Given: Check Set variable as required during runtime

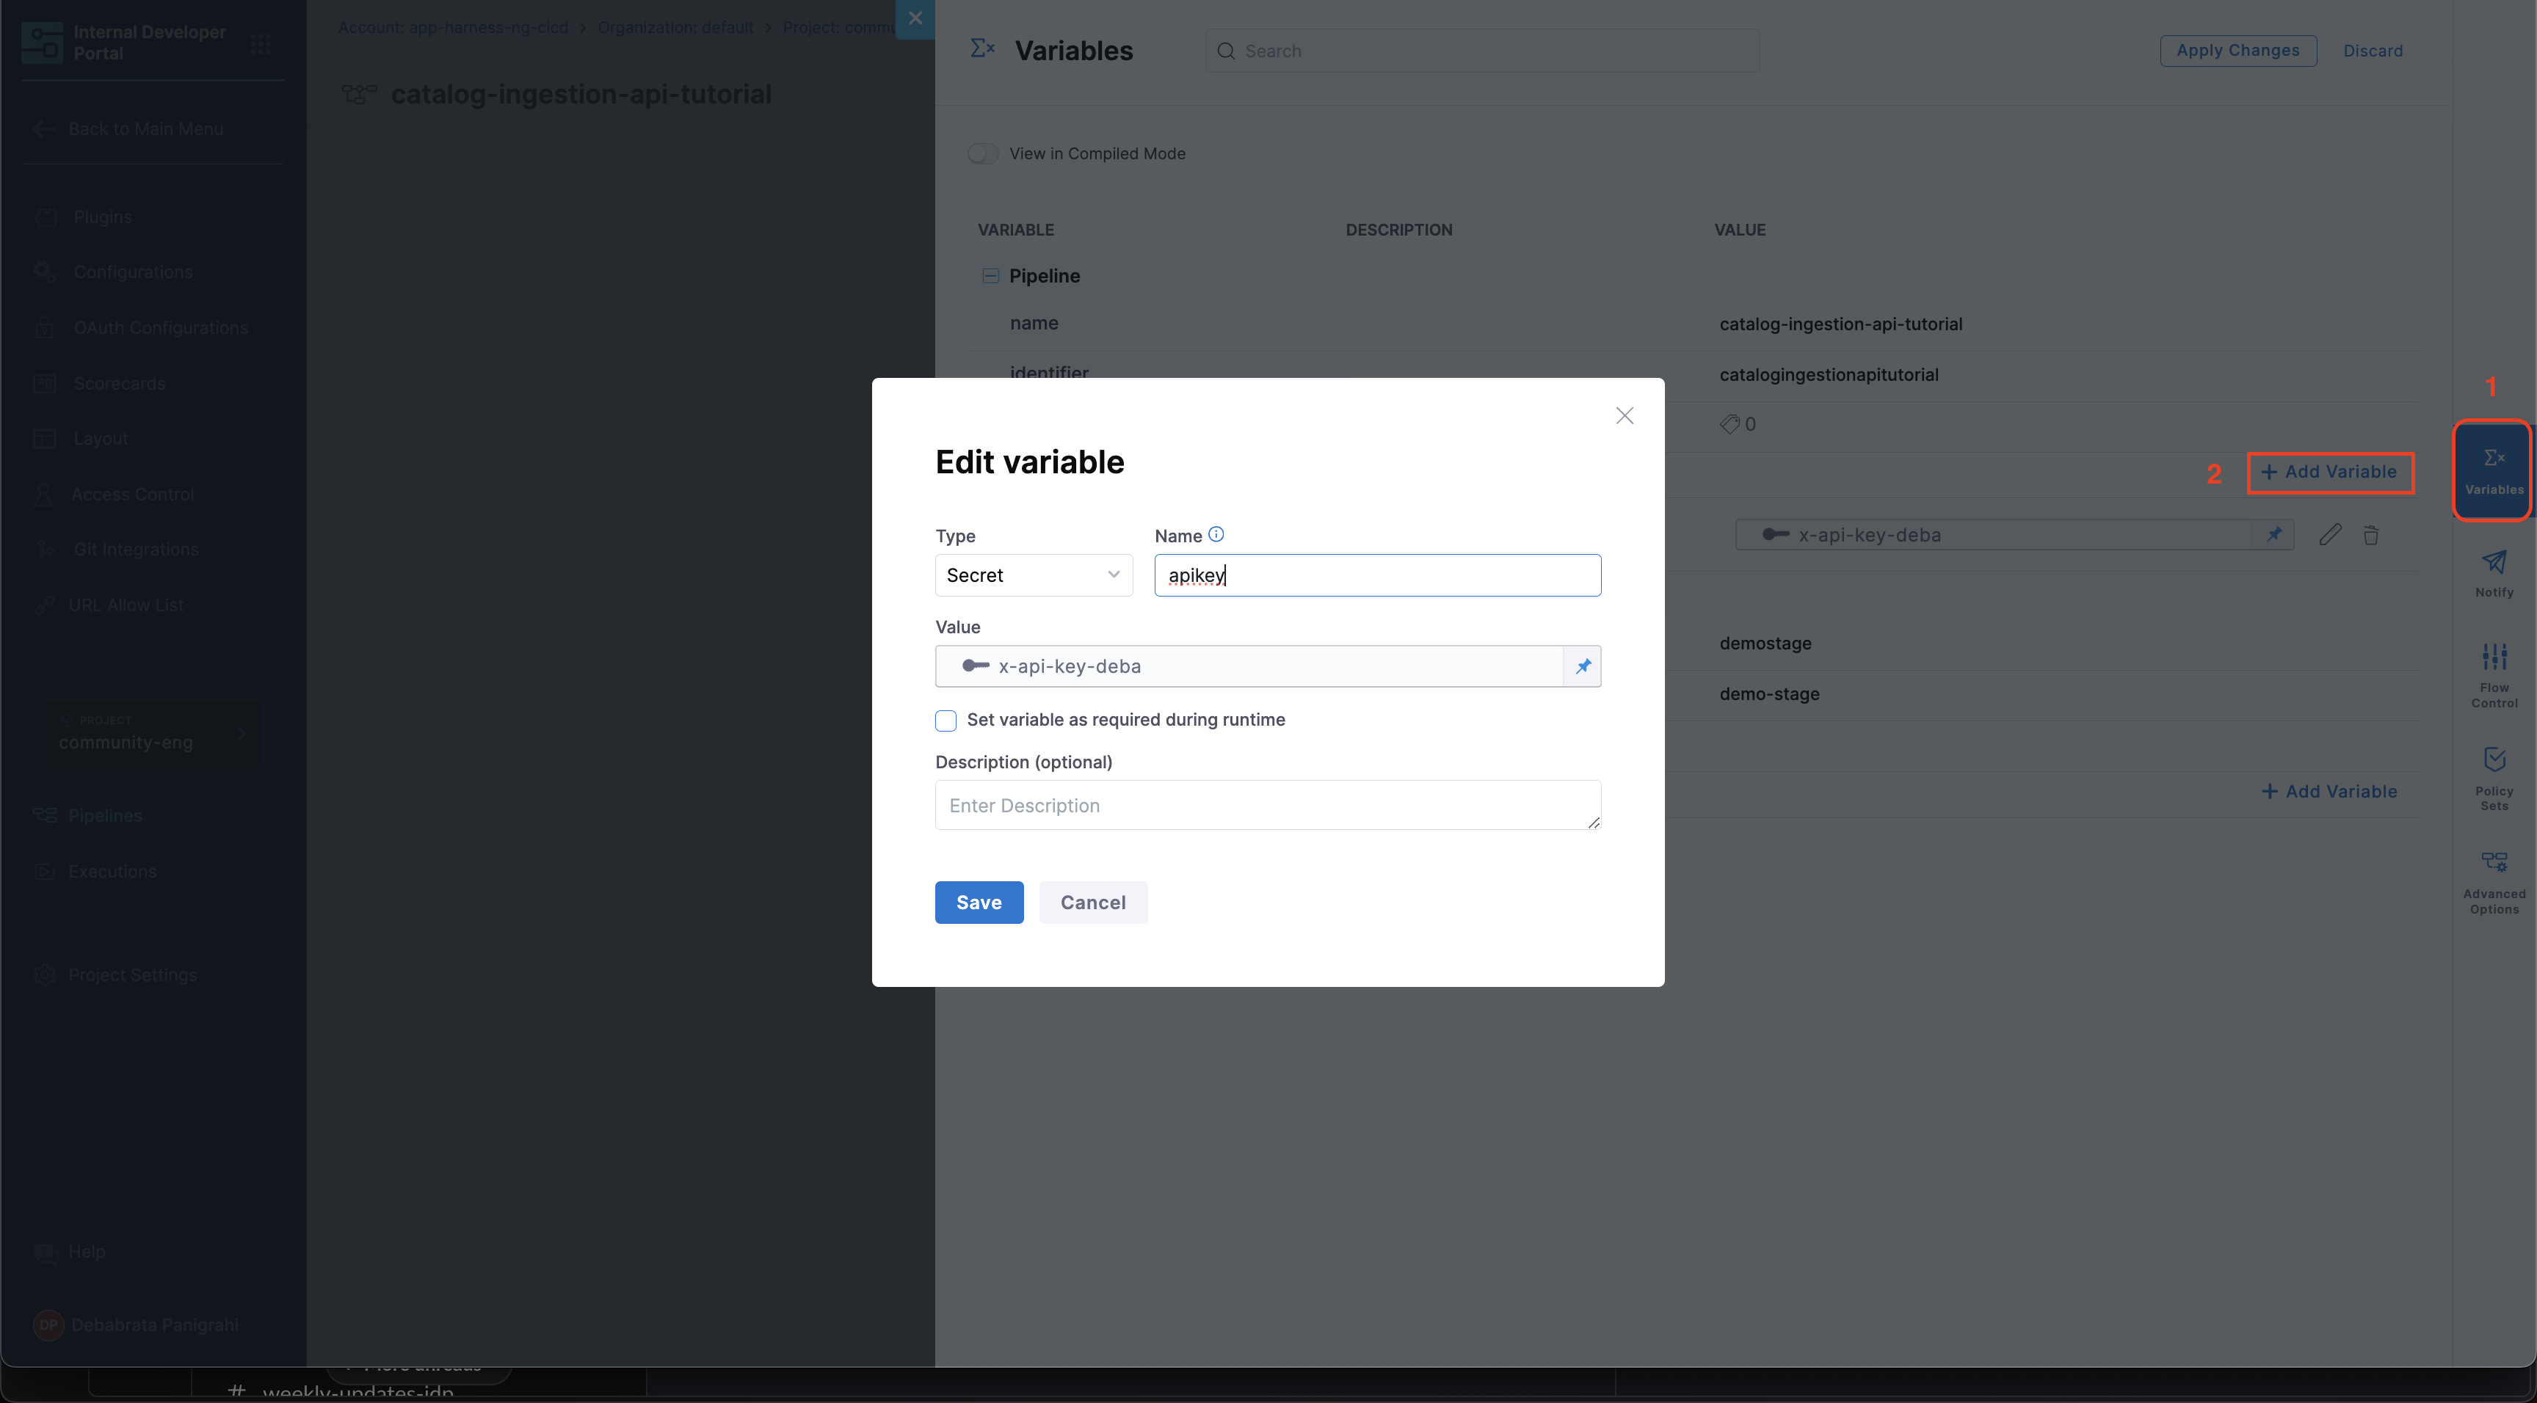Looking at the screenshot, I should (x=946, y=721).
